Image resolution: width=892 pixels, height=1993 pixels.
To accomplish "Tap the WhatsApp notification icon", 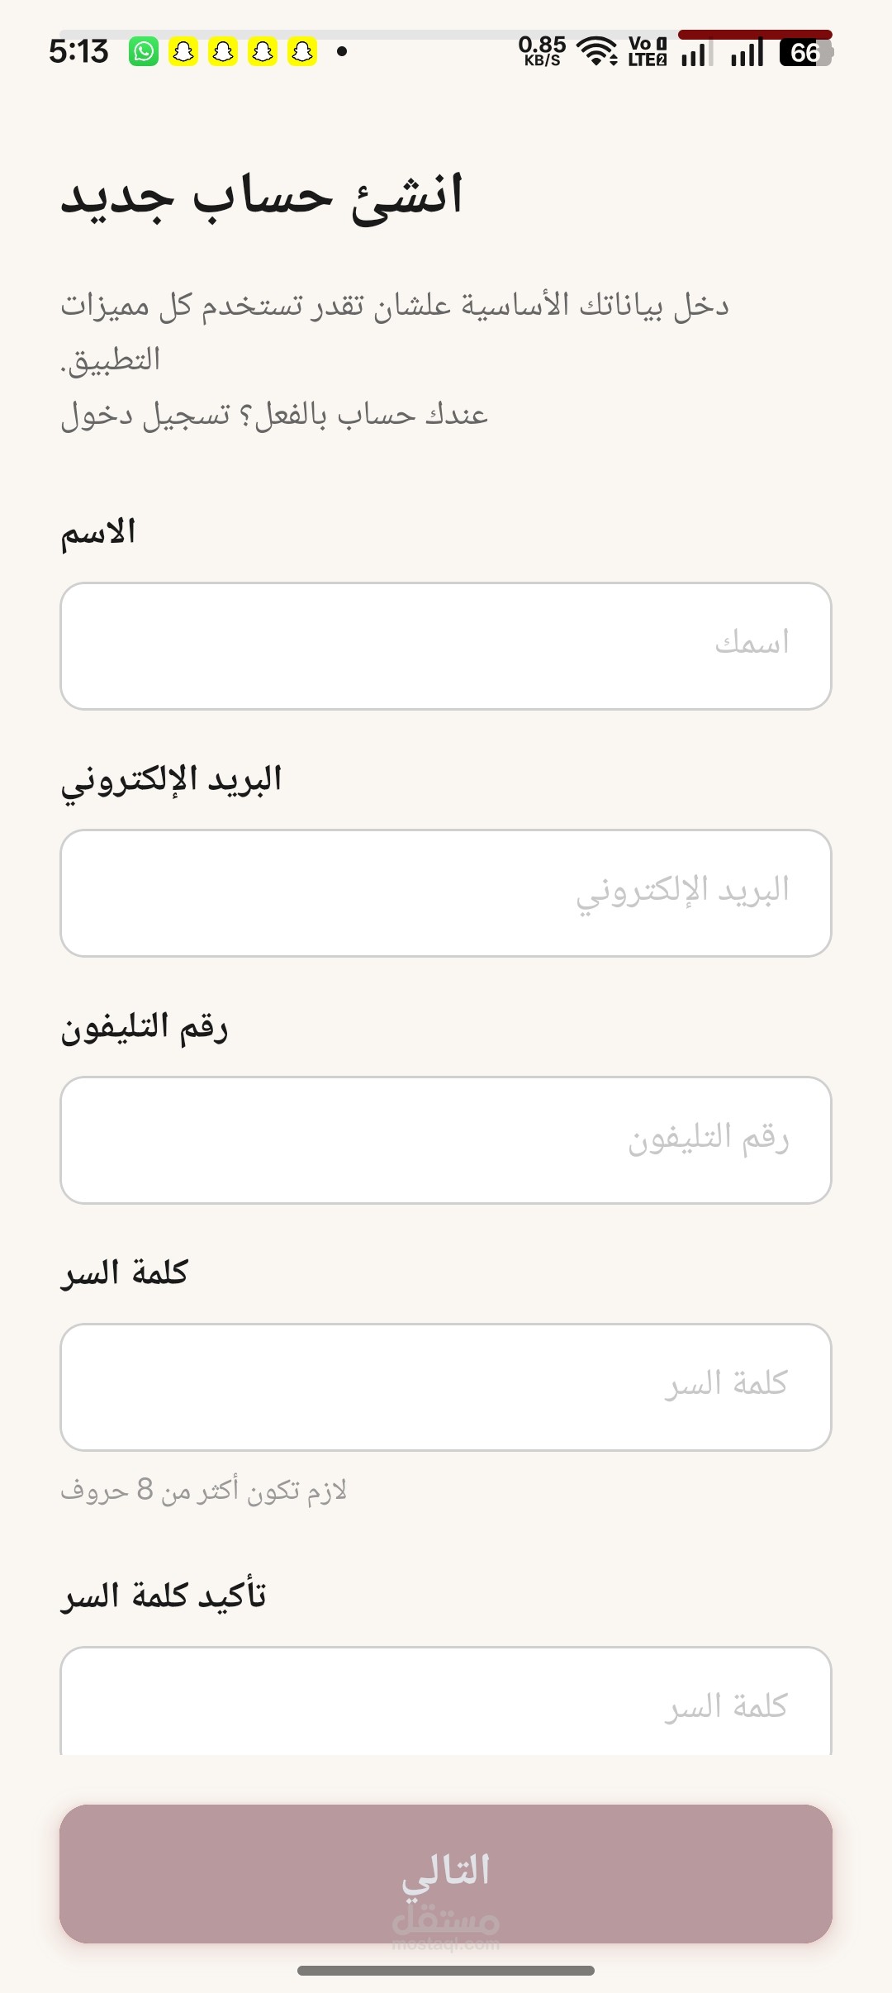I will [144, 52].
